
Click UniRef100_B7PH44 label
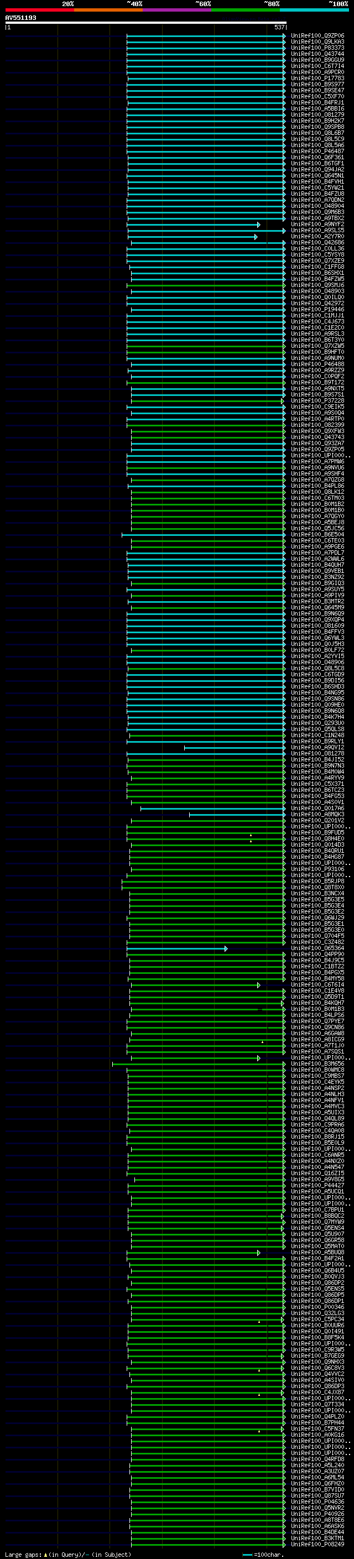click(317, 1422)
